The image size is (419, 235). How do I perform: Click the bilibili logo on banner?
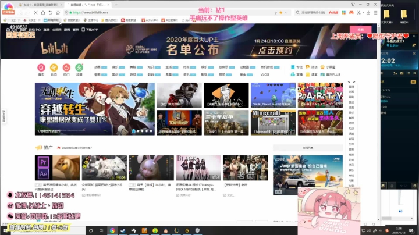tap(54, 48)
